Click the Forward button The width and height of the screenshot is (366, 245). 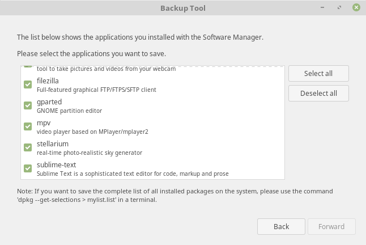331,226
